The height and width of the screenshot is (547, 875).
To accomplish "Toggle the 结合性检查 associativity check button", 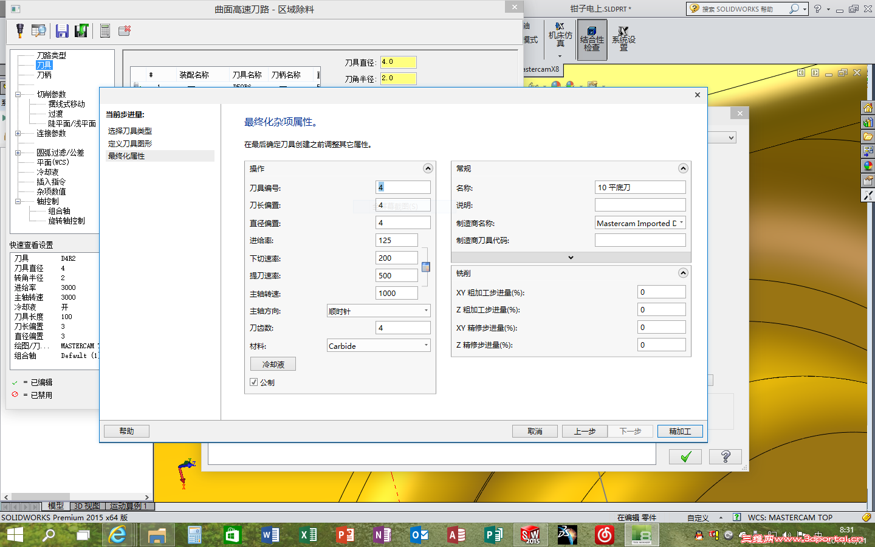I will click(592, 40).
